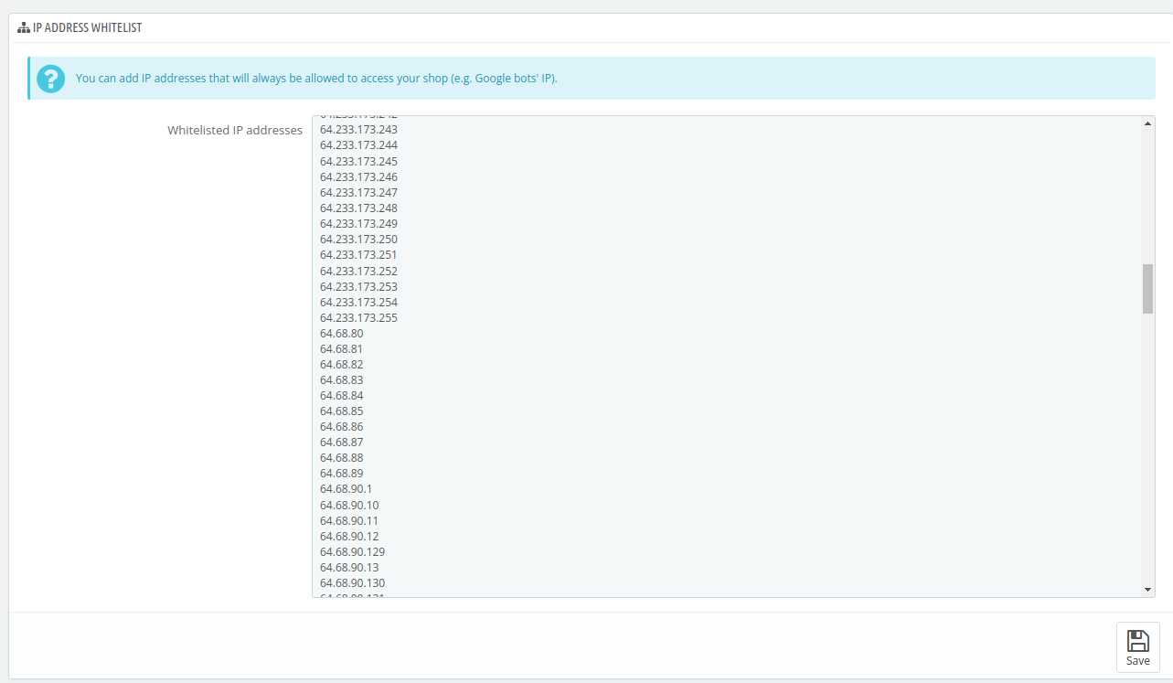Place the cursor on line 64.233.173.250

(x=358, y=239)
